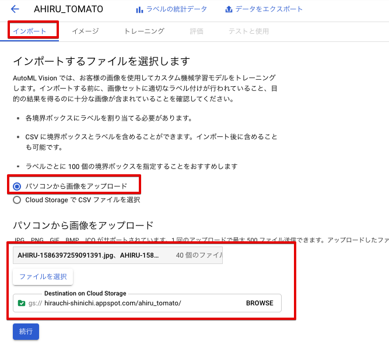
Task: Click the AHIRU_TOMATO dataset title
Action: 68,9
